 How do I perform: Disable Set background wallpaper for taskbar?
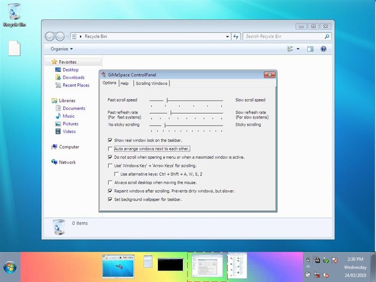click(110, 199)
